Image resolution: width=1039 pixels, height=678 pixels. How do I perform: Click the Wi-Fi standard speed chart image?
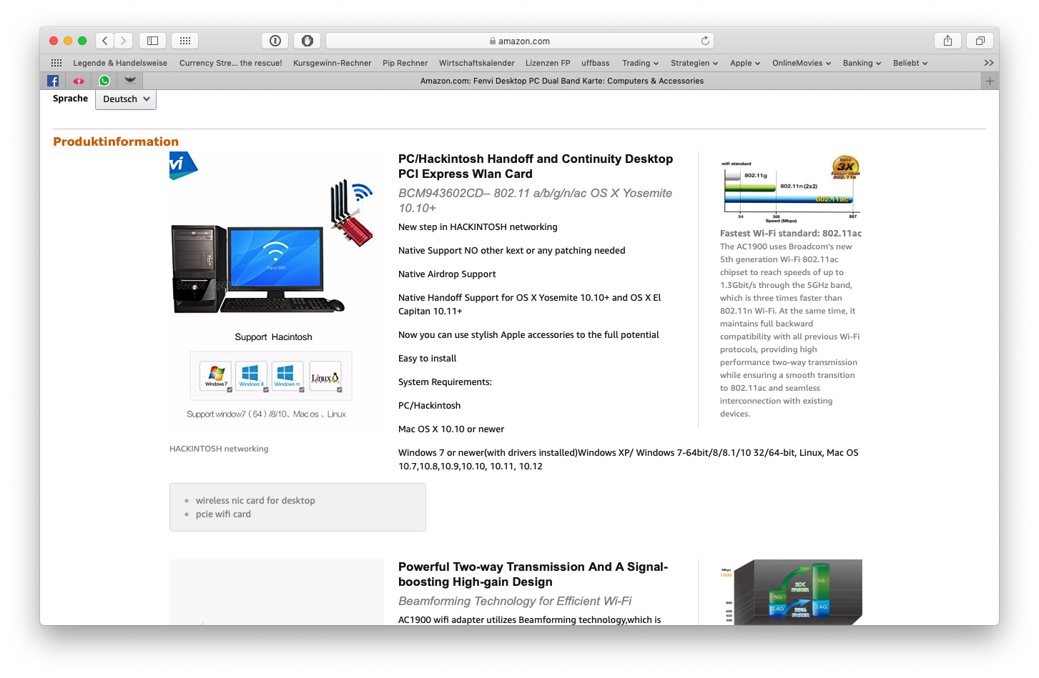coord(790,189)
